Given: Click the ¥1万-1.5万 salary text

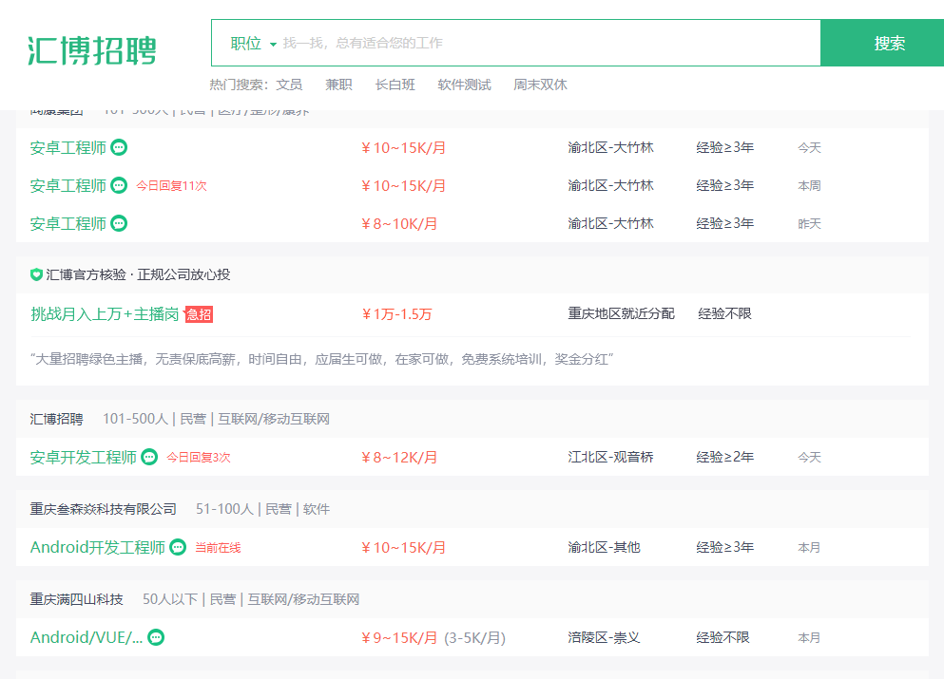Looking at the screenshot, I should point(396,314).
